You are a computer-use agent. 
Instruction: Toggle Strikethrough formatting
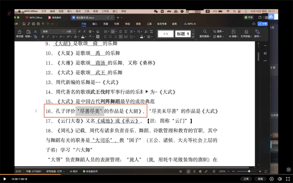pyautogui.click(x=61, y=37)
